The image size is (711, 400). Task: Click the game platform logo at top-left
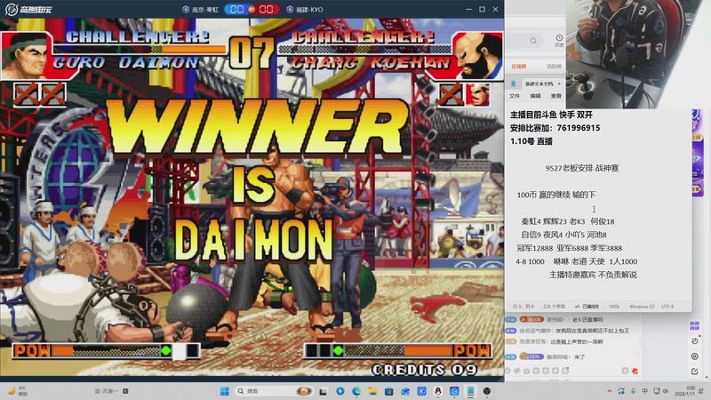(28, 9)
